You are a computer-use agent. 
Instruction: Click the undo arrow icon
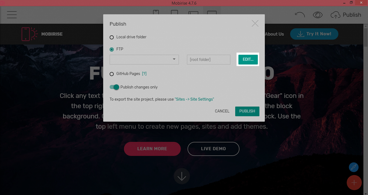pos(300,15)
